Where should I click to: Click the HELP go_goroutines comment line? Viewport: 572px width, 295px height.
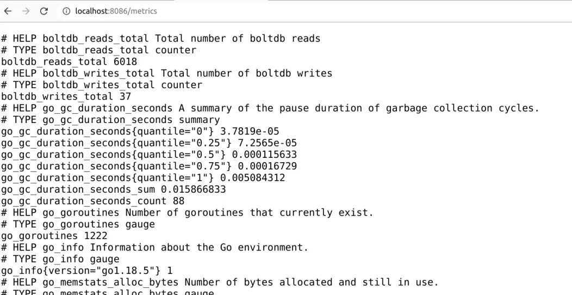coord(187,212)
